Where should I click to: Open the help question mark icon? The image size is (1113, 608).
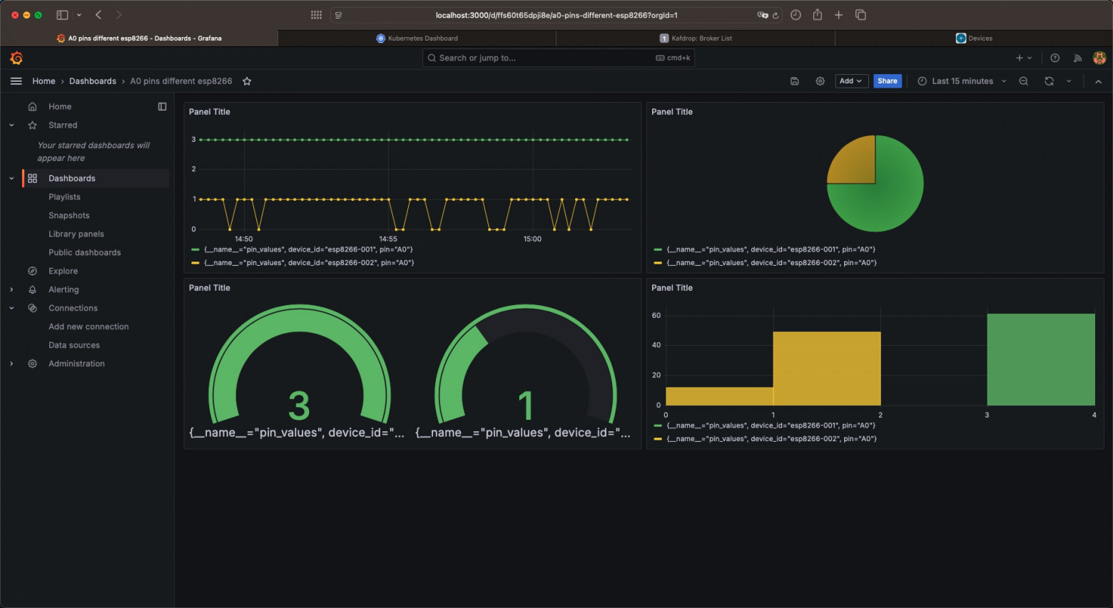pos(1055,58)
